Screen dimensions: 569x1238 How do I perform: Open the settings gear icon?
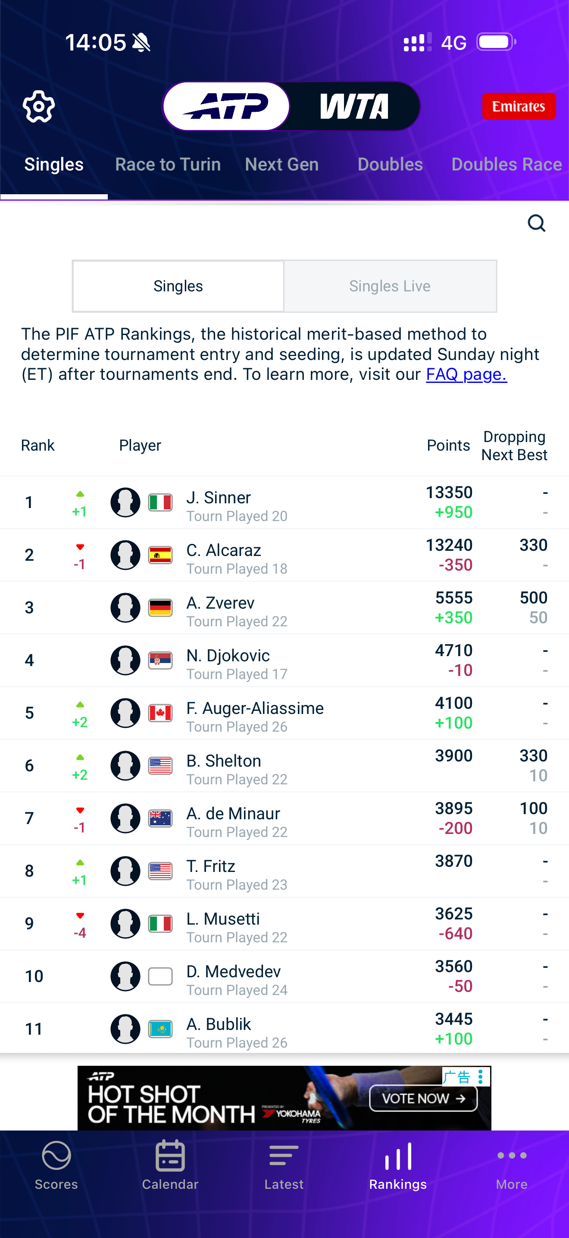[x=38, y=107]
